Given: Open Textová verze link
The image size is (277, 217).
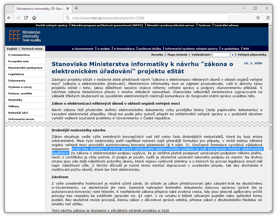Looking at the screenshot, I should (32, 49).
